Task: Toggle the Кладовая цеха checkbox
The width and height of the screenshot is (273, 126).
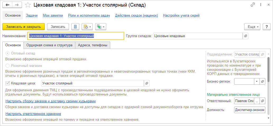Action: [x=8, y=83]
